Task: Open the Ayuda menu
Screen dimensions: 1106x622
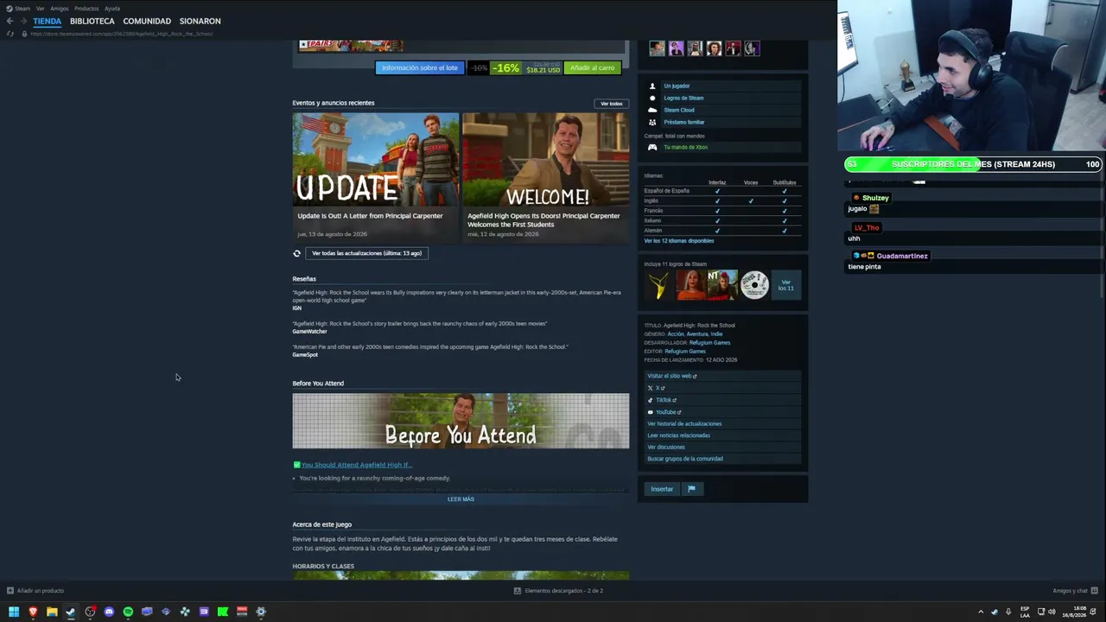Action: (x=112, y=9)
